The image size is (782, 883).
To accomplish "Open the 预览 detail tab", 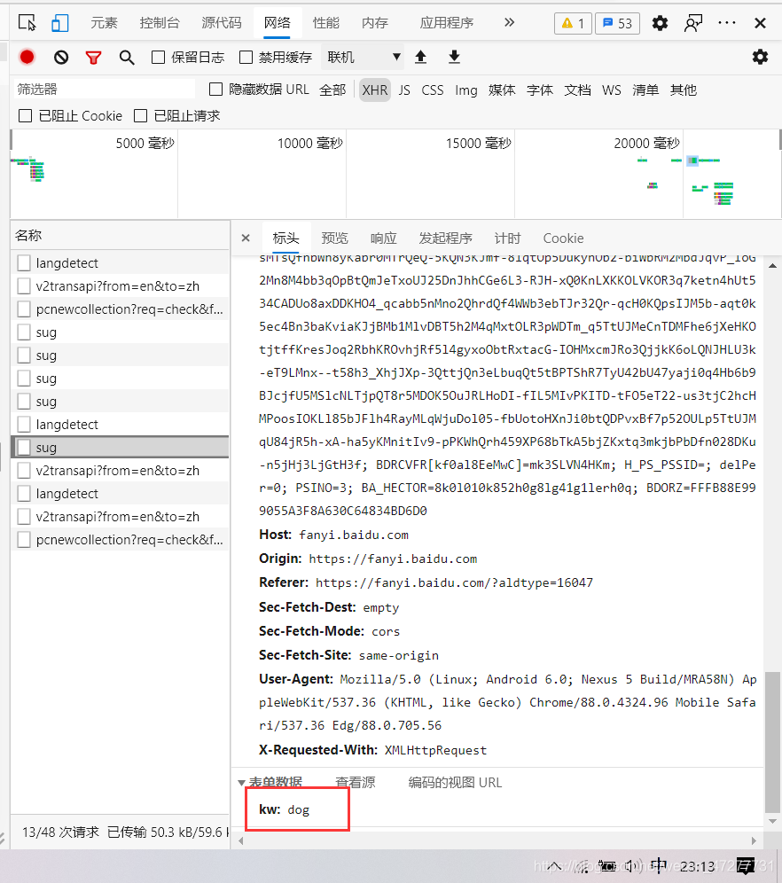I will [334, 238].
